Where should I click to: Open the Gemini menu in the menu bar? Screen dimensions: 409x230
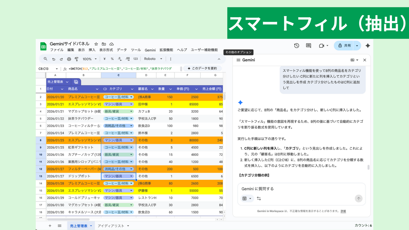[150, 50]
